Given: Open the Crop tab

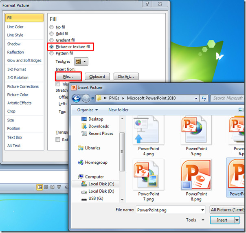Looking at the screenshot, I should [11, 111].
